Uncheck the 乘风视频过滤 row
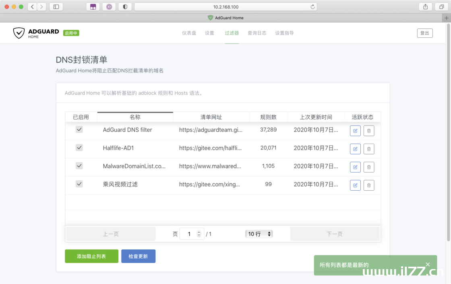This screenshot has height=284, width=451. click(x=79, y=184)
